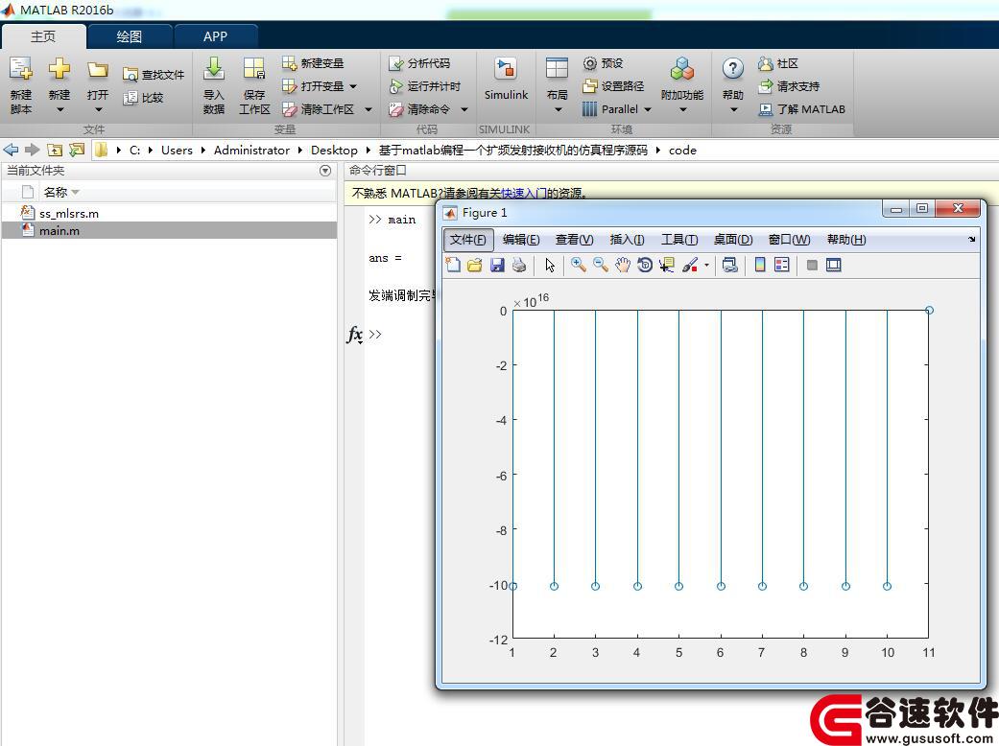Open the Community (社区) resource

click(x=778, y=63)
